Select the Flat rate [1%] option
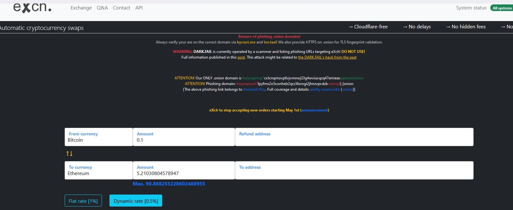The width and height of the screenshot is (513, 210). tap(83, 201)
